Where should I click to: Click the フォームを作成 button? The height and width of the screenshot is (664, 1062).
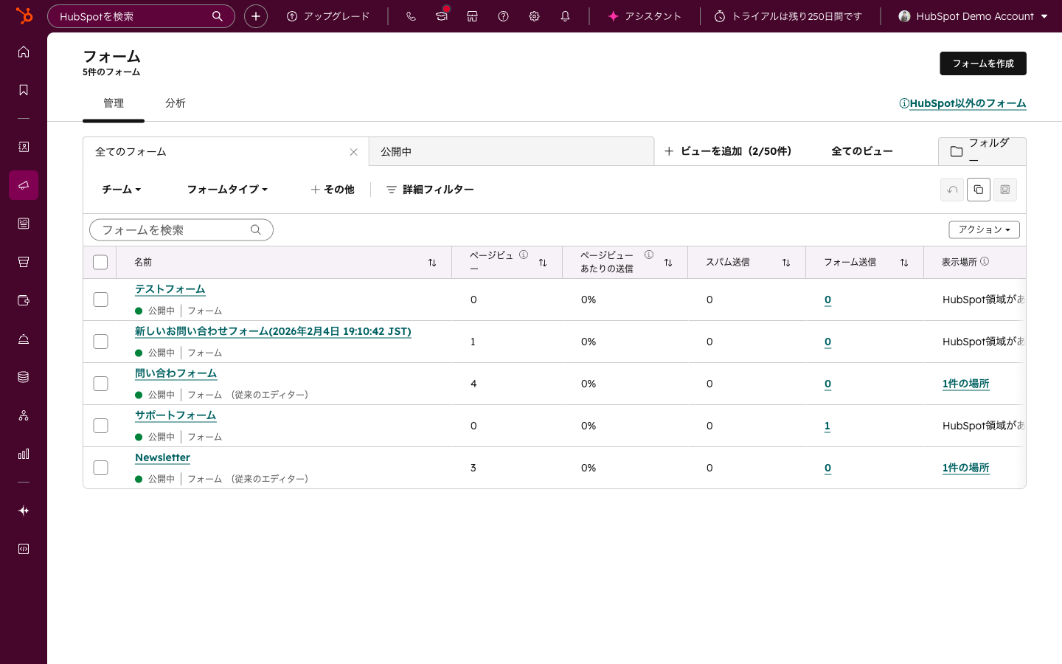coord(982,63)
